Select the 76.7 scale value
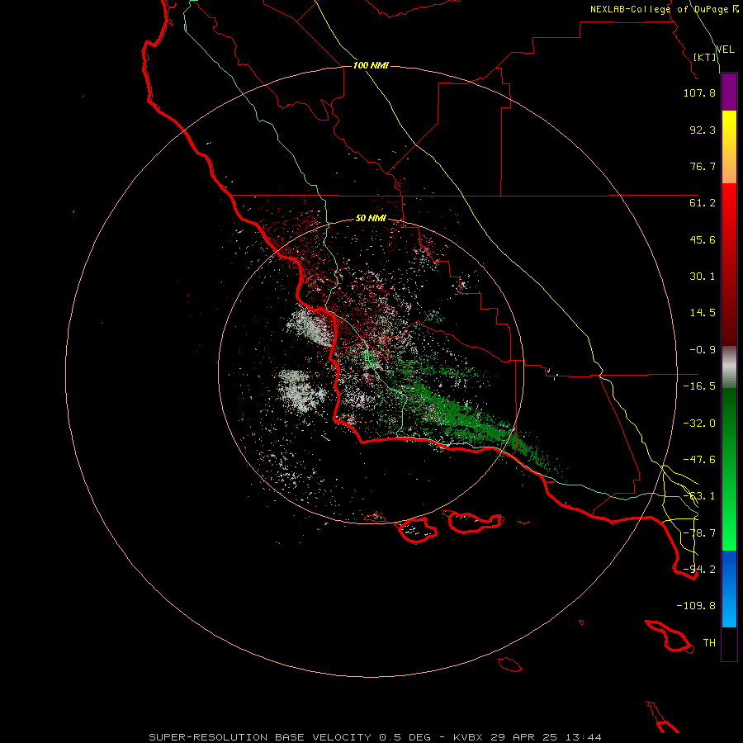This screenshot has width=743, height=743. (x=703, y=166)
